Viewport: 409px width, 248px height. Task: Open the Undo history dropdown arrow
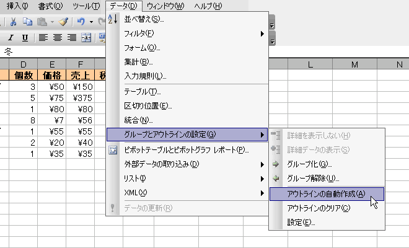91,22
